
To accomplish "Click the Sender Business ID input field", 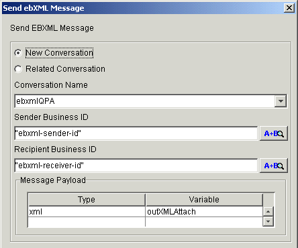I will 136,133.
